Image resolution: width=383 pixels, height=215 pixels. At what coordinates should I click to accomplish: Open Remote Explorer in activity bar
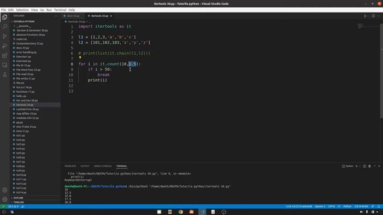click(x=5, y=65)
